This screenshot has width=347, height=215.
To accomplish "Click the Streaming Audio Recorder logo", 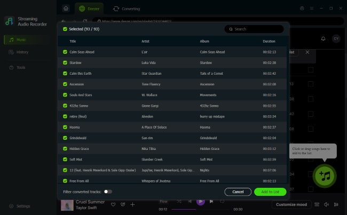I will click(9, 21).
